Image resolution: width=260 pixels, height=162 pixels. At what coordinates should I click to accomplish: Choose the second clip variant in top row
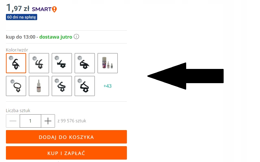click(x=39, y=63)
